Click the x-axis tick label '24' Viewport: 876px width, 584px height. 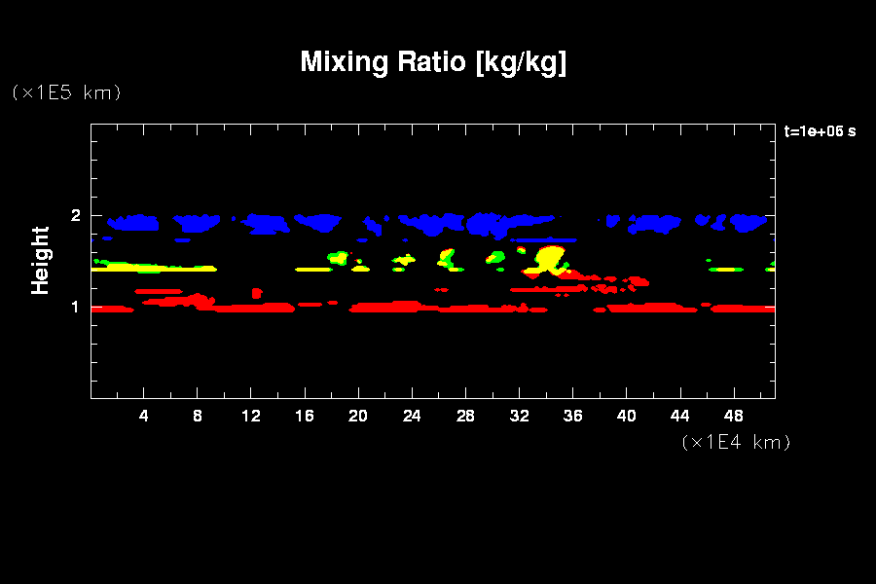point(412,416)
